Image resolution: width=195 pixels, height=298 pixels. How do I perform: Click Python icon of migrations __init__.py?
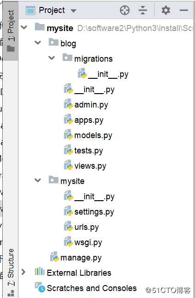click(x=82, y=73)
